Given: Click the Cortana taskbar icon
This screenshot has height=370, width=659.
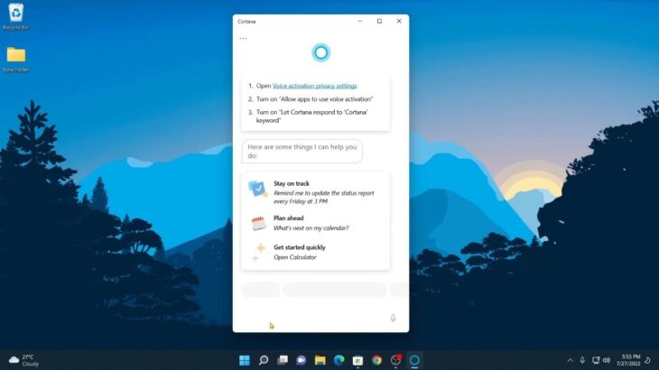Looking at the screenshot, I should click(415, 360).
